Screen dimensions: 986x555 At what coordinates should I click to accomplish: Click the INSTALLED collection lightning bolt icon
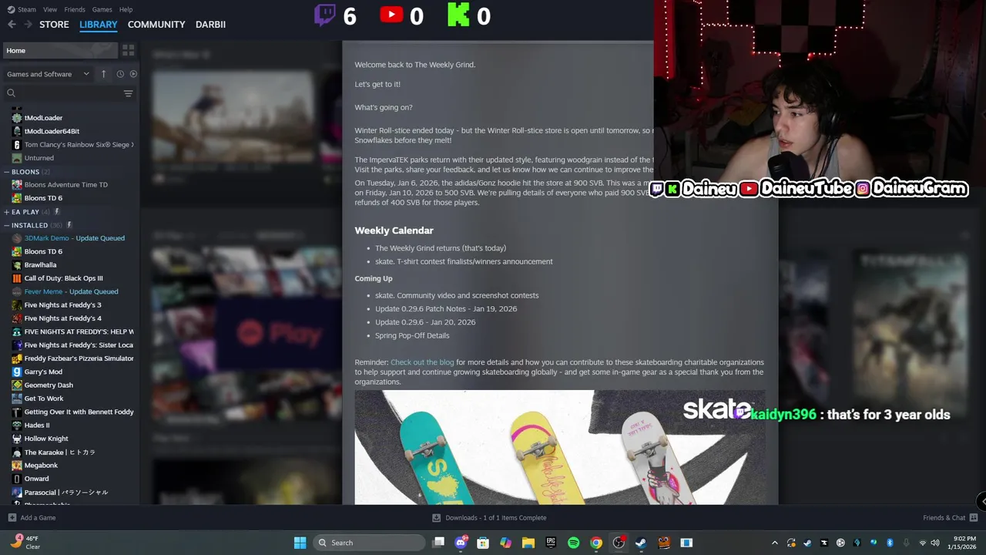coord(69,225)
